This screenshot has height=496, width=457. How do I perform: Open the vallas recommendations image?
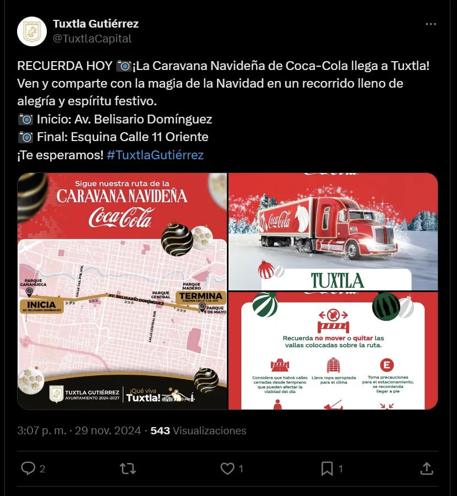[x=333, y=351]
